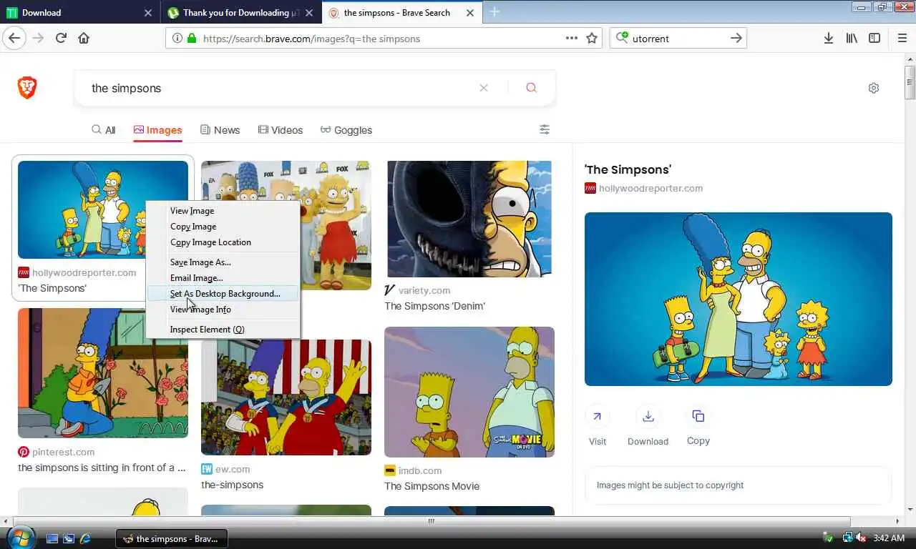Switch to the Videos results tab
916x549 pixels.
pos(280,130)
